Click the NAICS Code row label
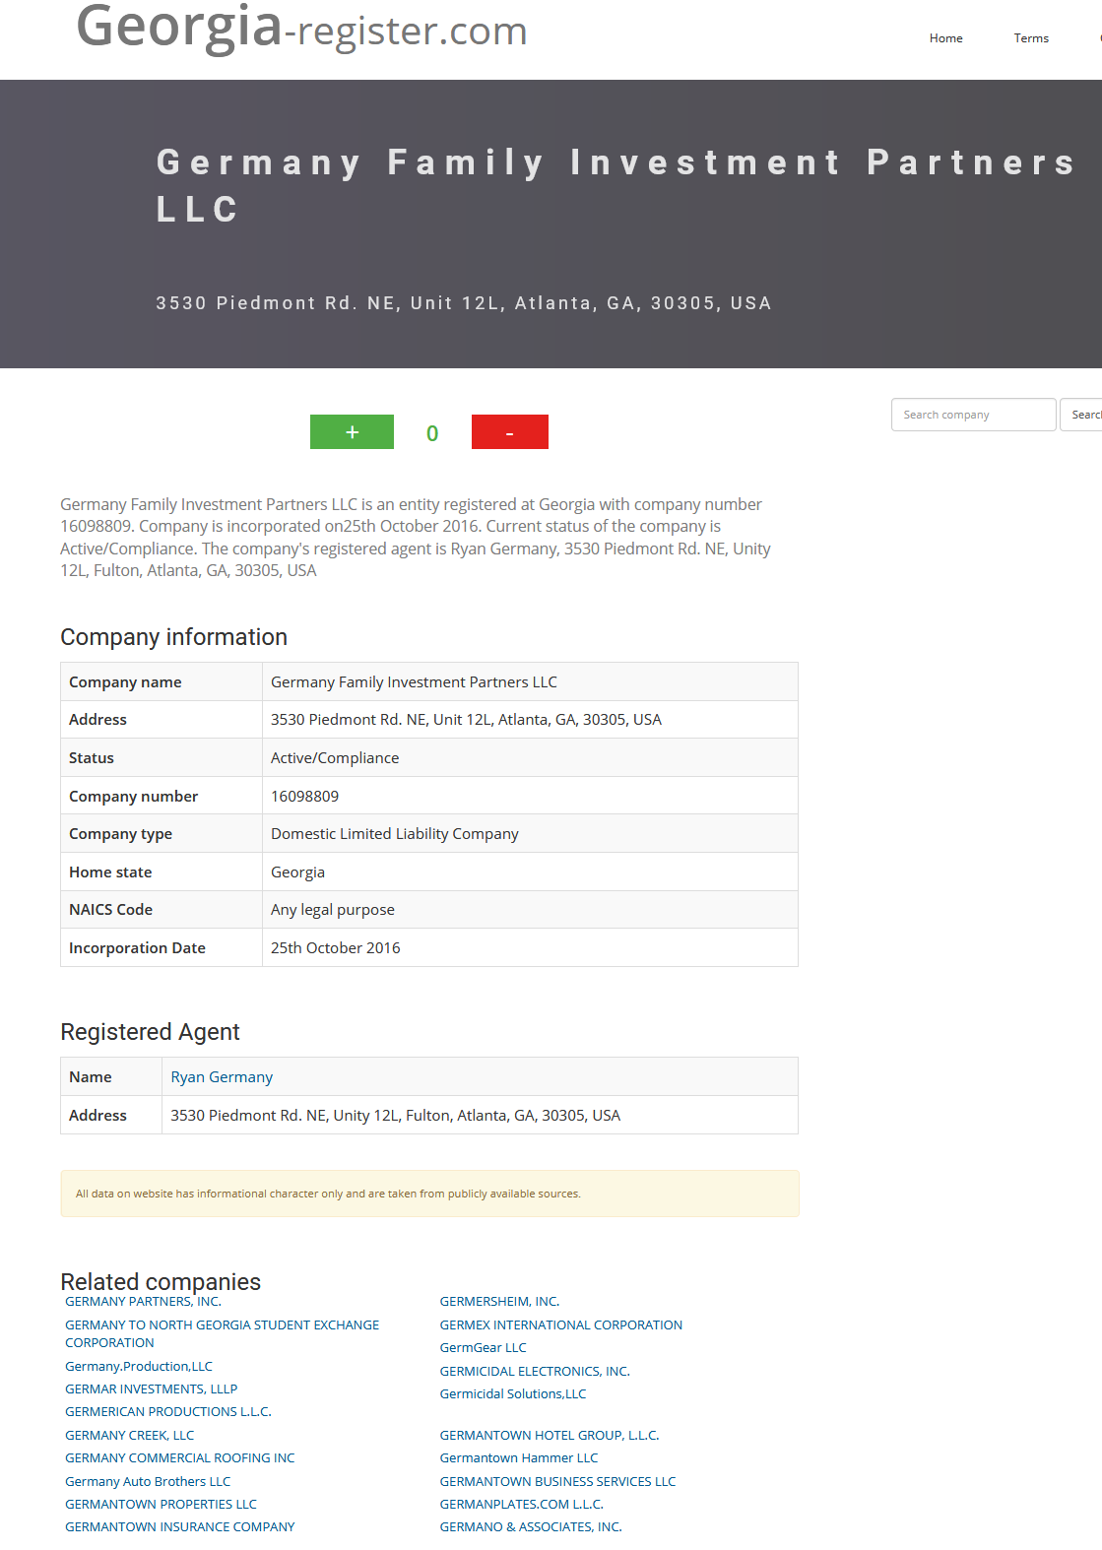1102x1550 pixels. point(110,910)
